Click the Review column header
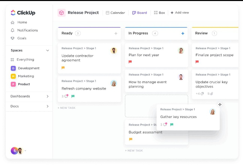The image size is (243, 166). coord(215,33)
